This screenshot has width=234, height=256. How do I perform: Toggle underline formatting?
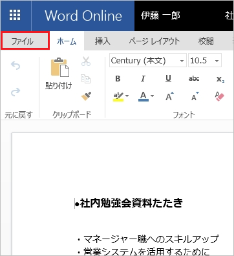(169, 79)
